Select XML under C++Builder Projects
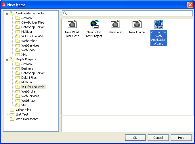Viewport: 195px width, 144px height. click(x=24, y=55)
